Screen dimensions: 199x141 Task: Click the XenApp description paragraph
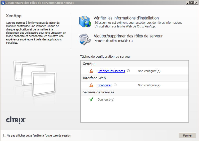pos(36,33)
